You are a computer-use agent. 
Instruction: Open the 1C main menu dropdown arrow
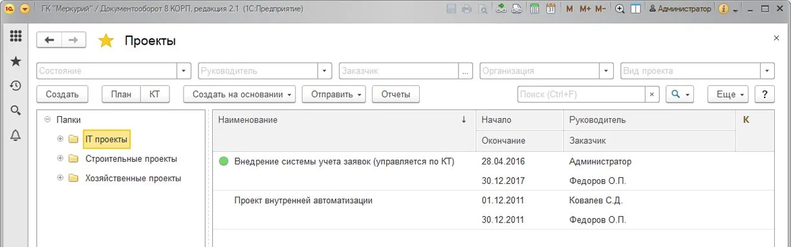25,9
